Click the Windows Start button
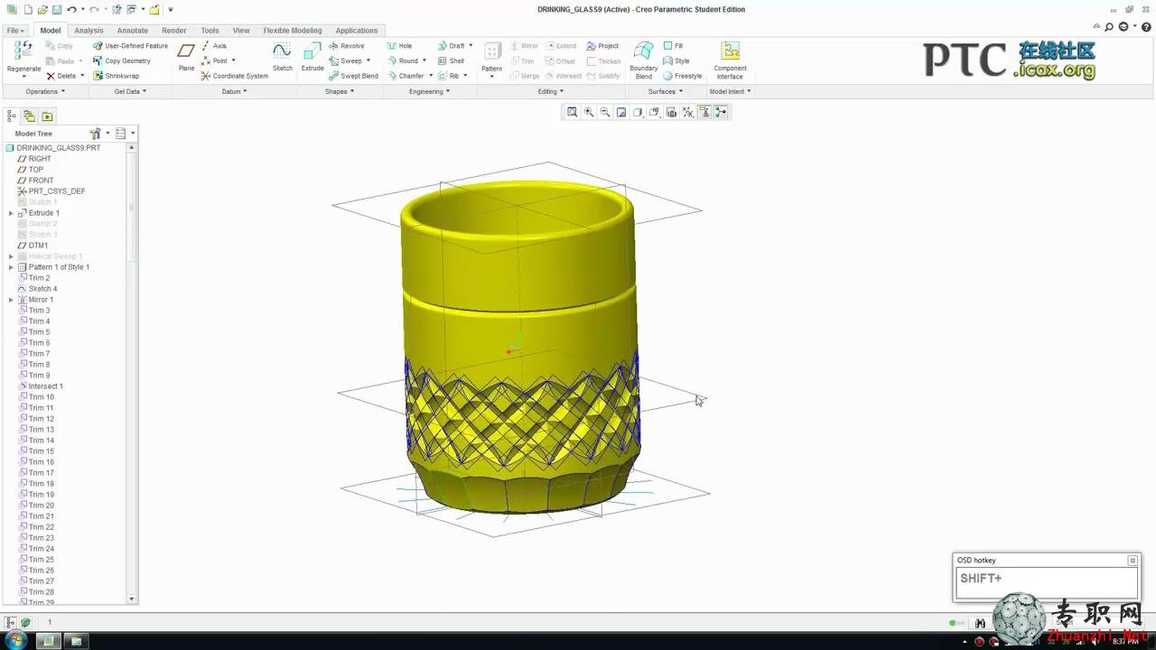The image size is (1156, 650). [16, 641]
